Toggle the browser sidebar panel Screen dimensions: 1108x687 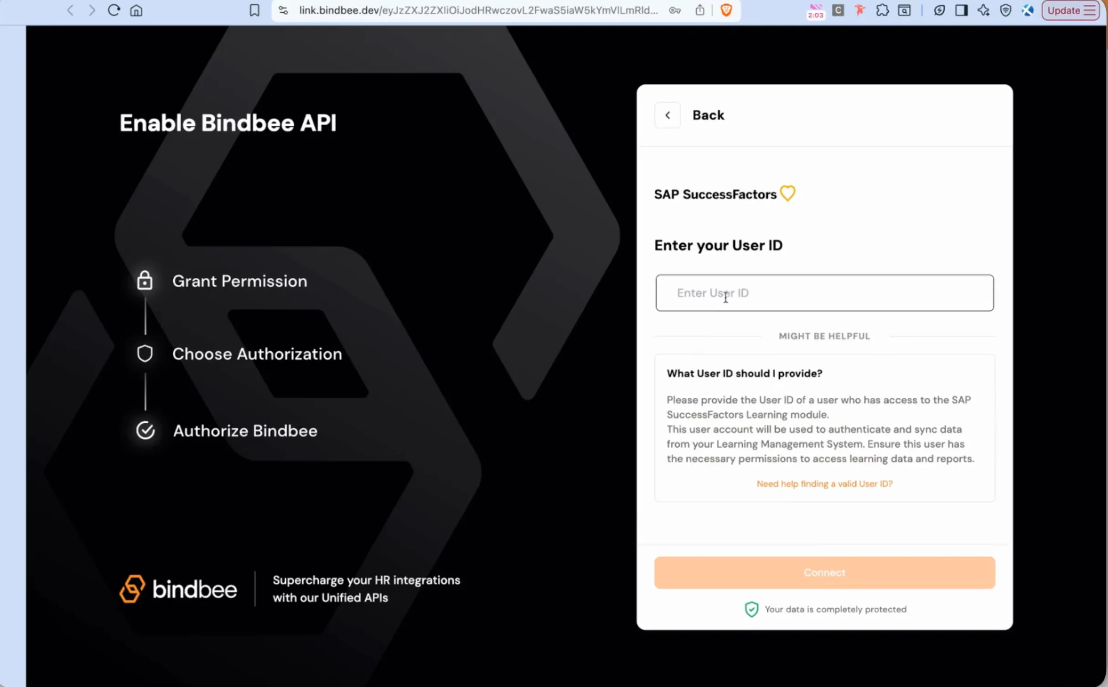961,10
